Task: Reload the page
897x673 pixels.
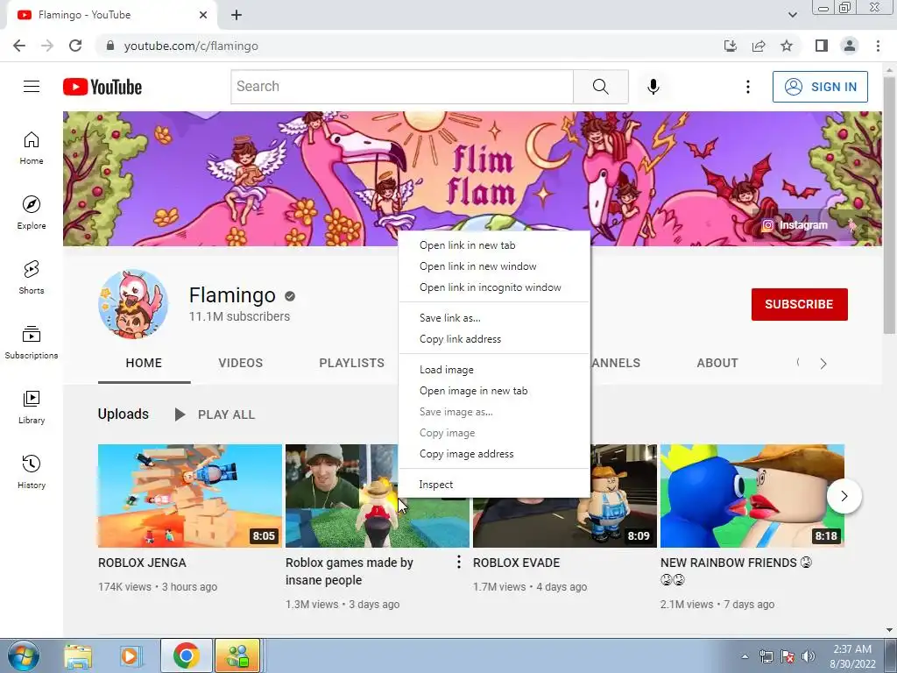Action: click(75, 46)
